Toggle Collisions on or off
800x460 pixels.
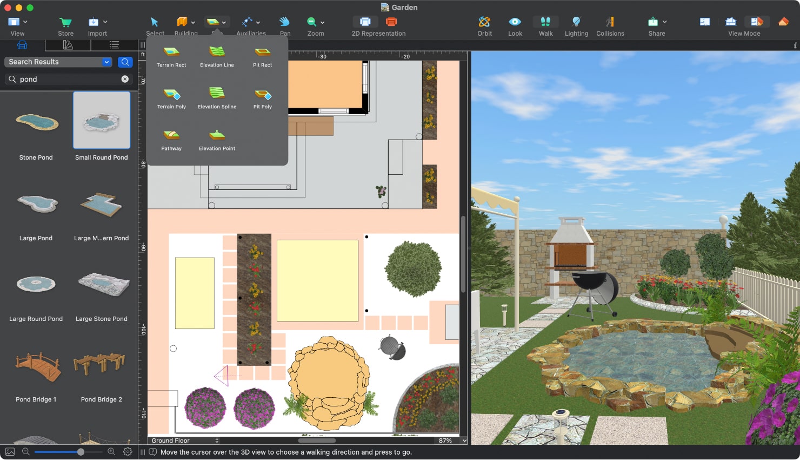pos(610,25)
